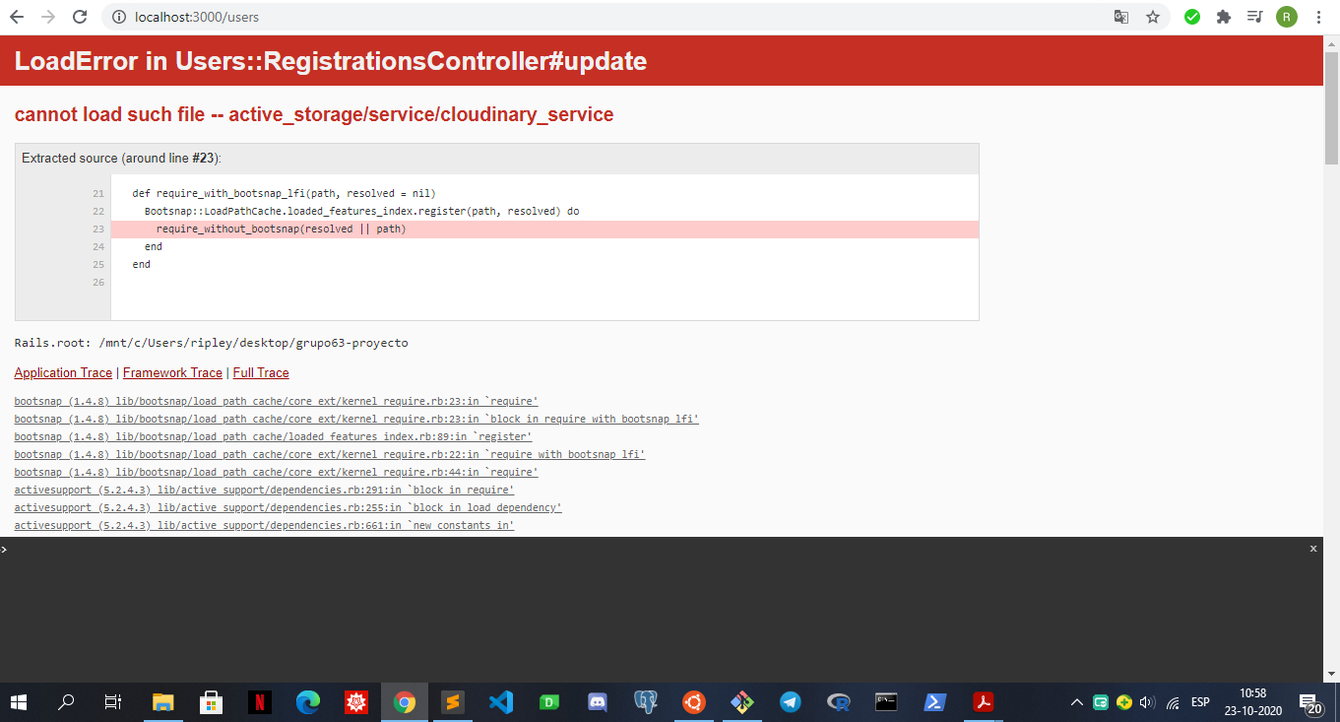Launch PowerShell from the taskbar
The width and height of the screenshot is (1340, 722).
point(933,702)
